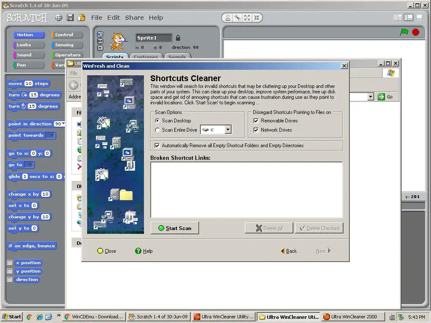Click the Start Scan button
This screenshot has height=323, width=431.
pos(175,228)
